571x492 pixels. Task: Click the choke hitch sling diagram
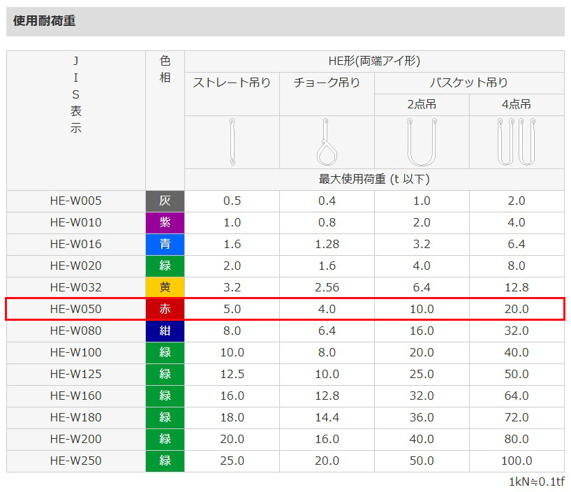[327, 142]
